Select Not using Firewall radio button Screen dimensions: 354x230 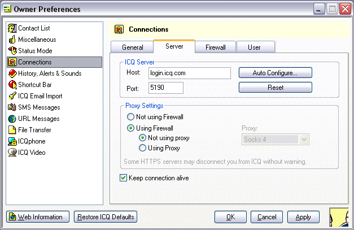tap(130, 117)
